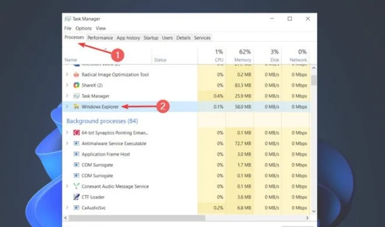Expand the Windows Explorer process entry
Viewport: 385px width, 227px height.
pos(67,106)
